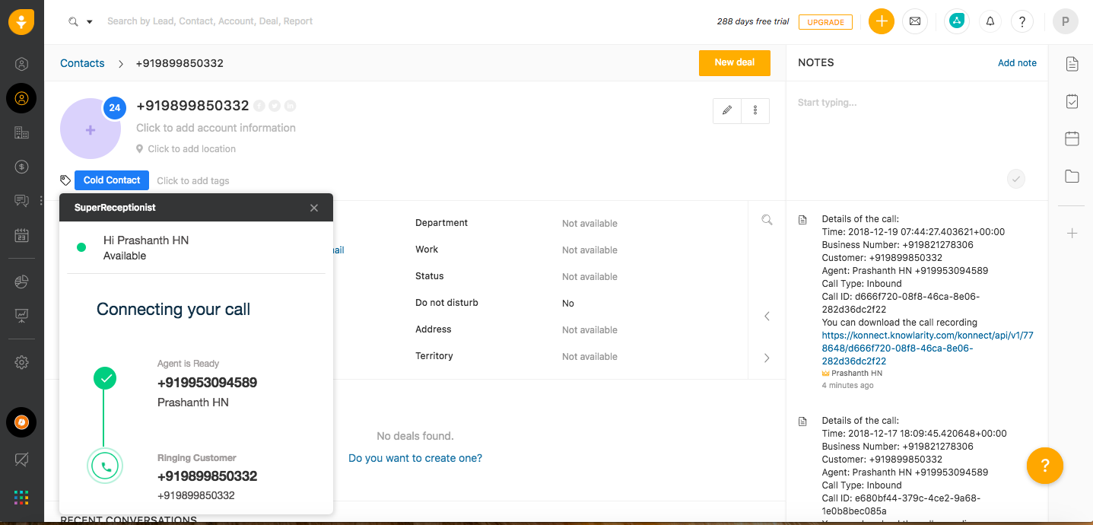1093x525 pixels.
Task: Open appointments calendar icon in right rail
Action: (x=1072, y=138)
